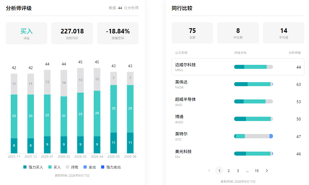Click the 2026-03 stacked bar
Image resolution: width=309 pixels, height=185 pixels.
tap(80, 111)
